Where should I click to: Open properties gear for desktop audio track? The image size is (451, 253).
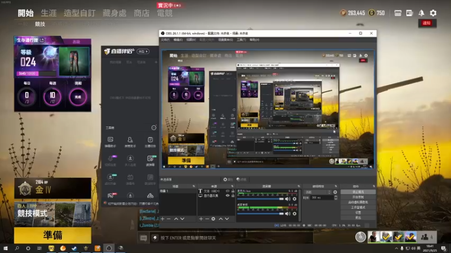(294, 214)
